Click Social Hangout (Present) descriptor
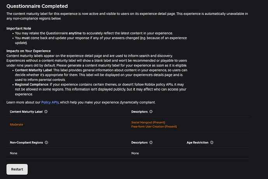Screen dimensions: 268x179 click(x=148, y=122)
